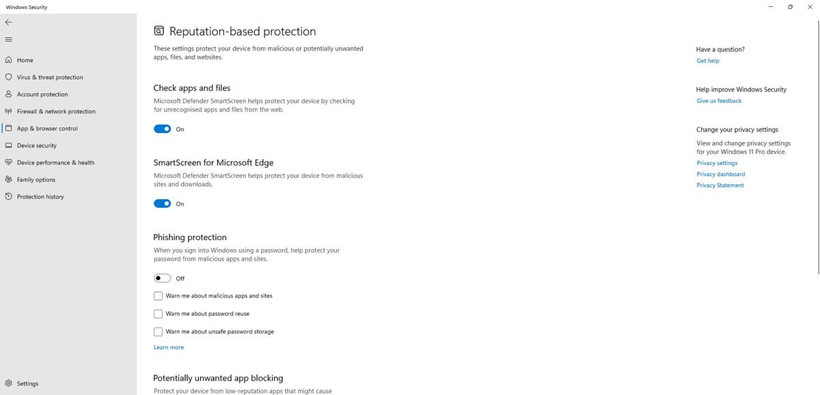The height and width of the screenshot is (395, 820).
Task: Open the Home shield icon
Action: 9,60
